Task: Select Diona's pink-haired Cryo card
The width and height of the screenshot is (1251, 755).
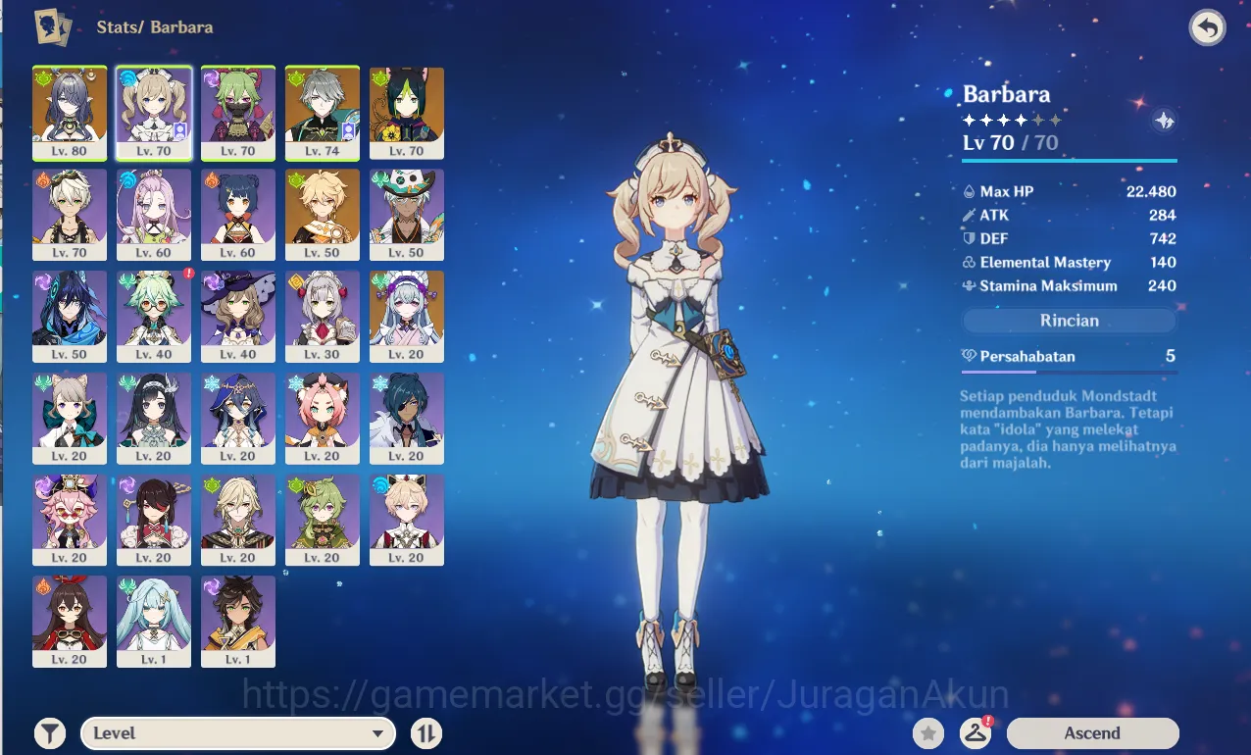Action: (323, 419)
